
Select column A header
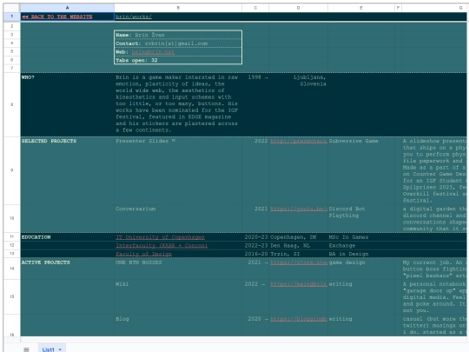pos(67,8)
